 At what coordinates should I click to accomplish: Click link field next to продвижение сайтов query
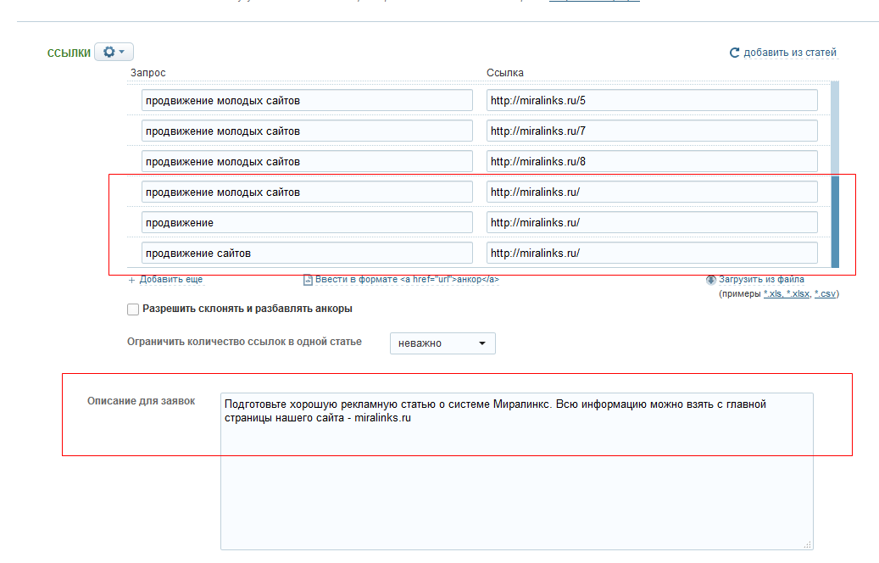coord(652,253)
